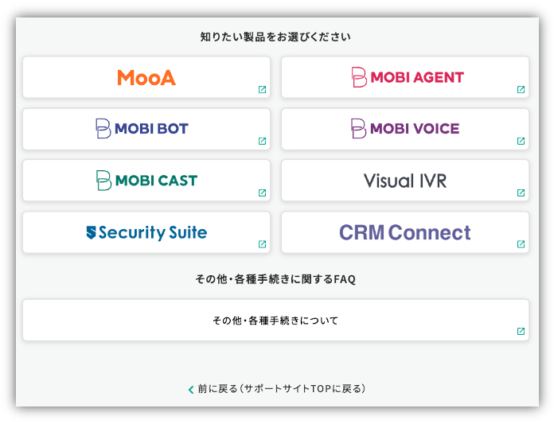Select the MOBI AGENT product card

[405, 77]
